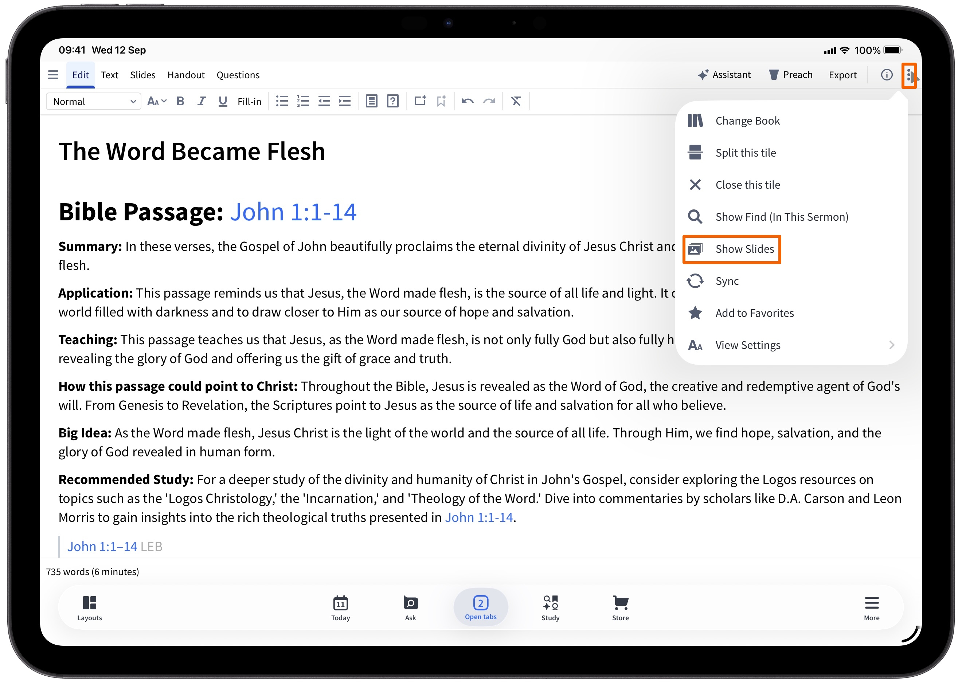
Task: Open the Ask feature
Action: [410, 608]
